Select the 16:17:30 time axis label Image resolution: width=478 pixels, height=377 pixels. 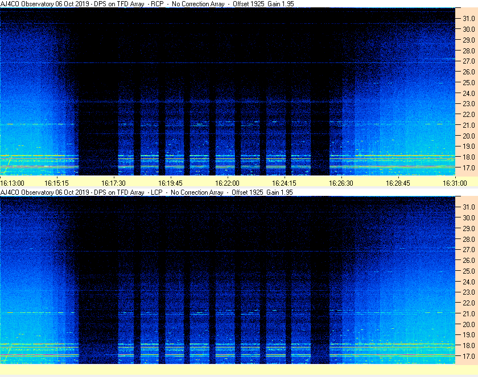pos(113,183)
